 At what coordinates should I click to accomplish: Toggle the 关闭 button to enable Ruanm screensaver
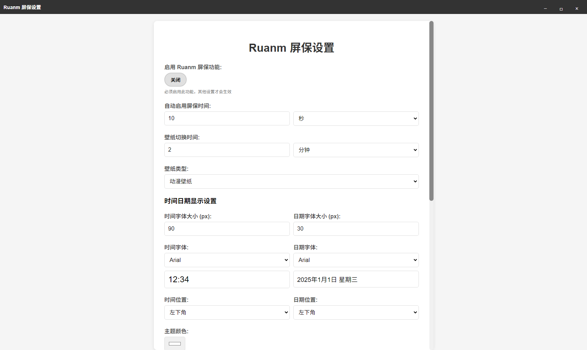pos(175,80)
